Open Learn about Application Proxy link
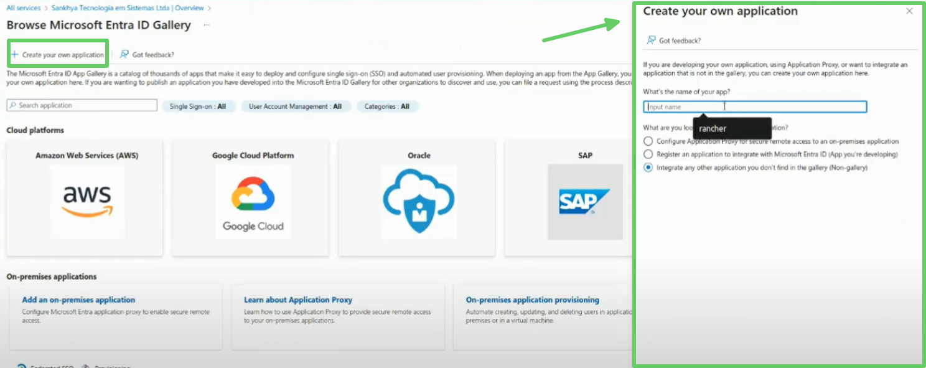Image resolution: width=926 pixels, height=368 pixels. click(x=298, y=300)
